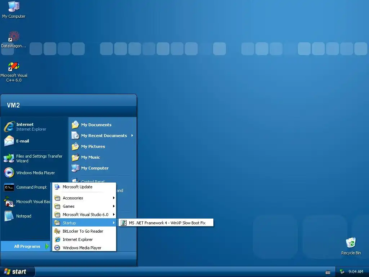Click Files and Settings Transfer Wizard icon
This screenshot has height=277, width=369.
[9, 159]
